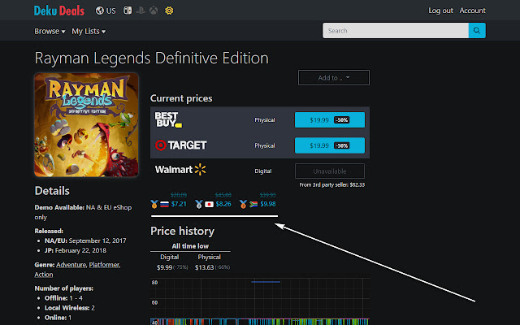
Task: Select the Nintendo Switch platform icon
Action: click(x=128, y=11)
